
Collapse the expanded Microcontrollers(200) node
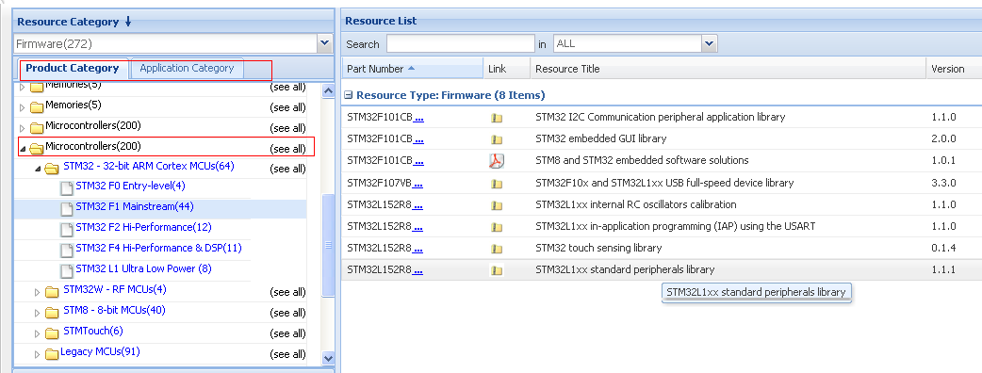(x=24, y=149)
